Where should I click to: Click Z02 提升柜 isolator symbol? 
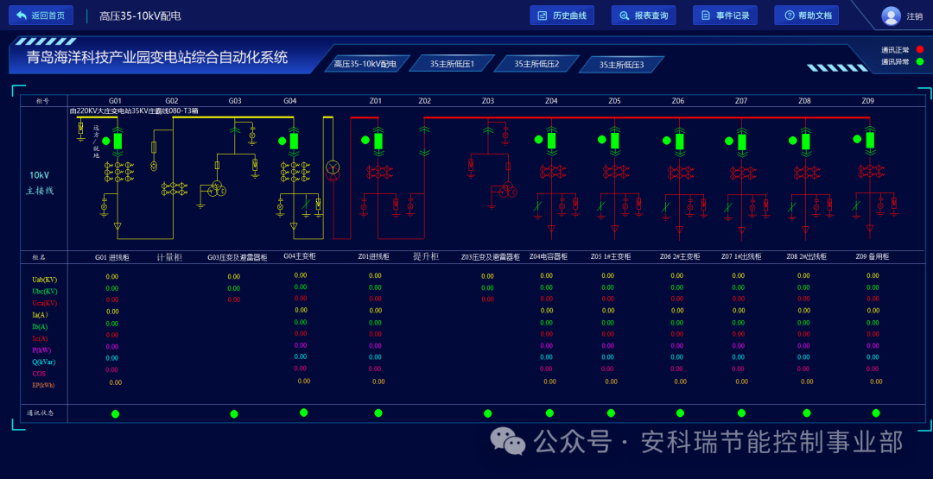[x=424, y=140]
